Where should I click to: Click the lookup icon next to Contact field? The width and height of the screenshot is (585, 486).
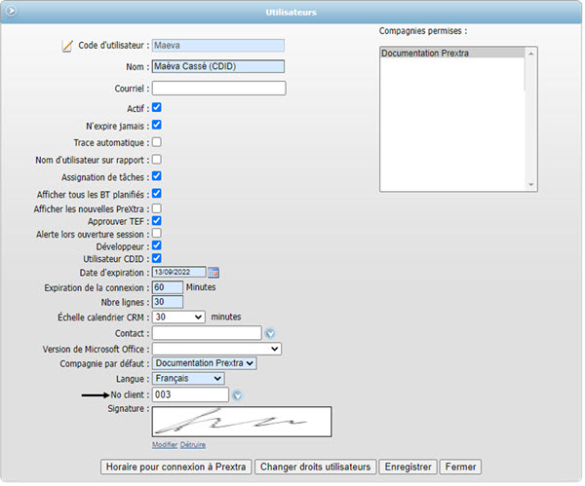(270, 333)
